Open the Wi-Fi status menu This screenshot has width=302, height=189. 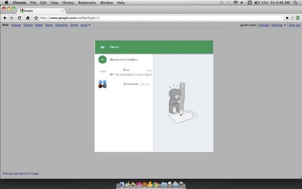235,2
